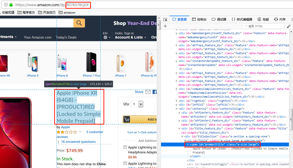Open the amazon bookmarks folder
Screen dimensions: 293x168
pyautogui.click(x=67, y=13)
